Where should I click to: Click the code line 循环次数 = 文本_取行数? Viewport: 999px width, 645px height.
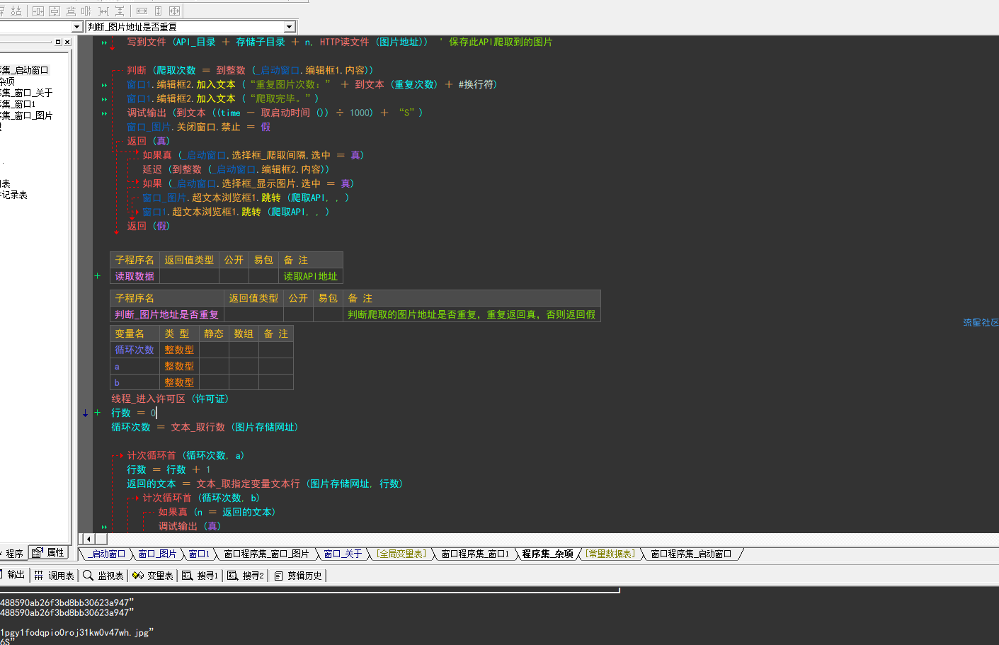[205, 427]
